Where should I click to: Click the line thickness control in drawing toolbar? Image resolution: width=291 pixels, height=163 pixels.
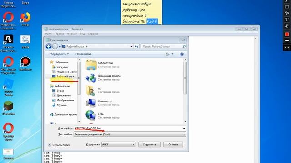point(287,40)
